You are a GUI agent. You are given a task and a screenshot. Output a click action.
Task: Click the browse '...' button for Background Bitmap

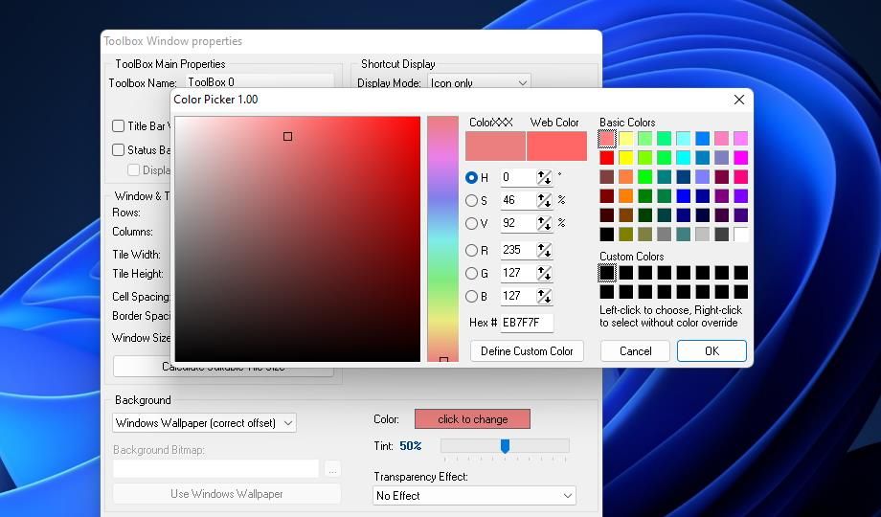332,469
